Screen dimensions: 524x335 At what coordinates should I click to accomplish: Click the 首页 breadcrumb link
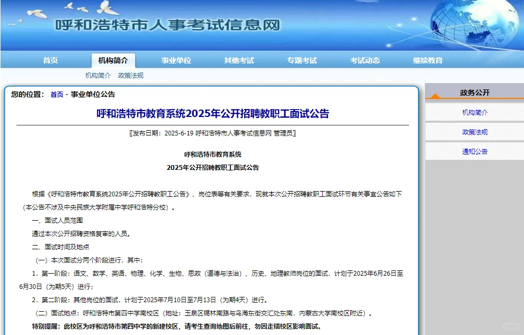tap(57, 94)
